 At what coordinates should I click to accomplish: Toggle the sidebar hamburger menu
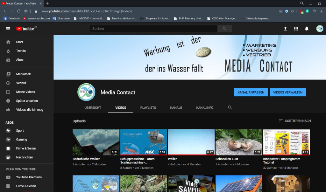pos(8,28)
